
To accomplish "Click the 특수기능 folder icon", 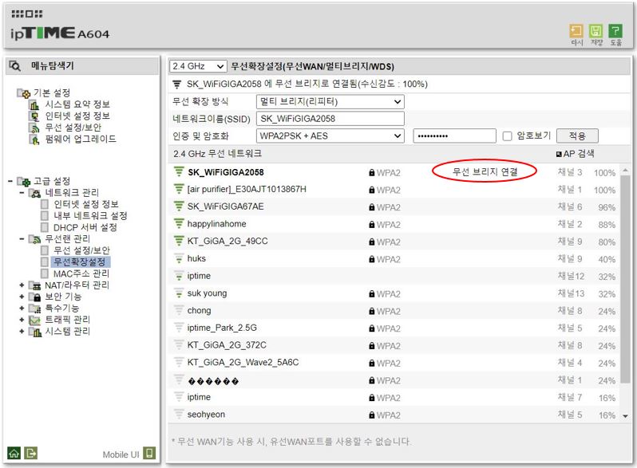I will pos(35,309).
